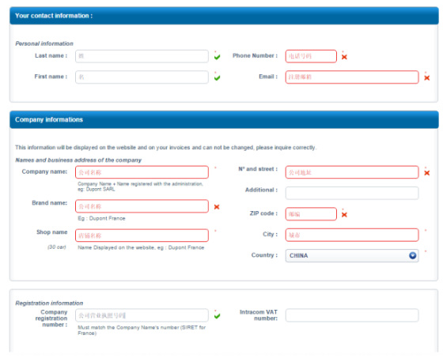
Task: Click red X next to Phone Number field
Action: tap(344, 57)
